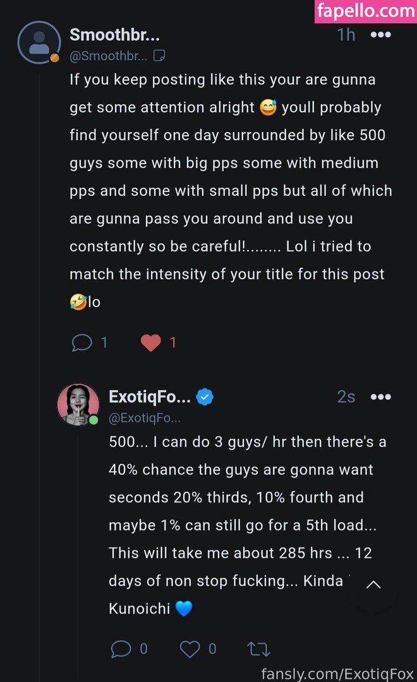Viewport: 417px width, 682px height.
Task: Open the ExotiqFo... display name
Action: (x=150, y=397)
